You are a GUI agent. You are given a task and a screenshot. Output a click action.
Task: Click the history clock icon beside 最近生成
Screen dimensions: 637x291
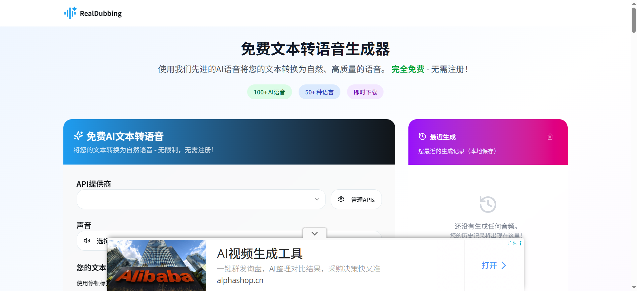pyautogui.click(x=422, y=136)
